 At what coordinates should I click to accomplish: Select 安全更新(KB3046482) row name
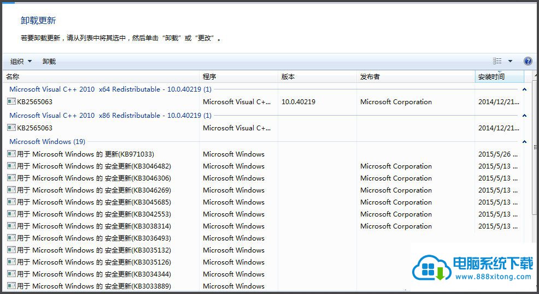(x=94, y=166)
